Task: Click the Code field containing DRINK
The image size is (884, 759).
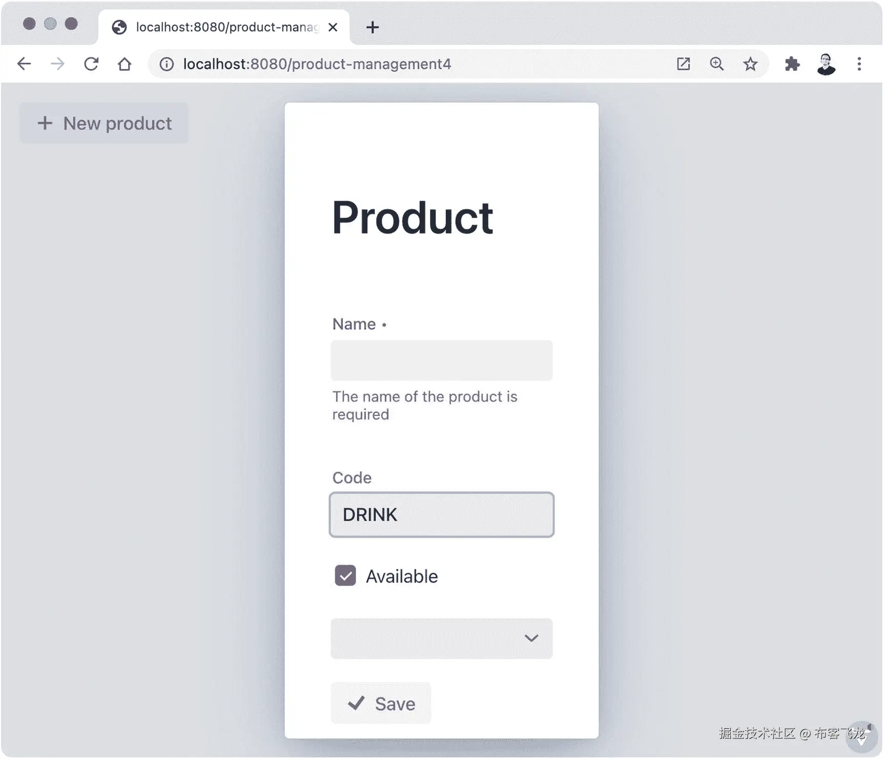Action: coord(442,515)
